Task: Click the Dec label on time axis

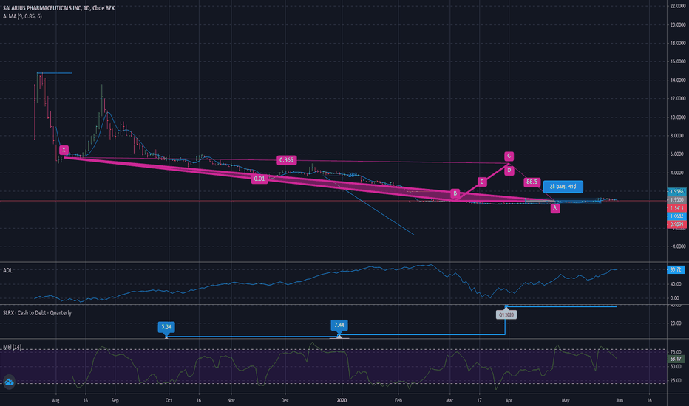Action: click(x=285, y=400)
